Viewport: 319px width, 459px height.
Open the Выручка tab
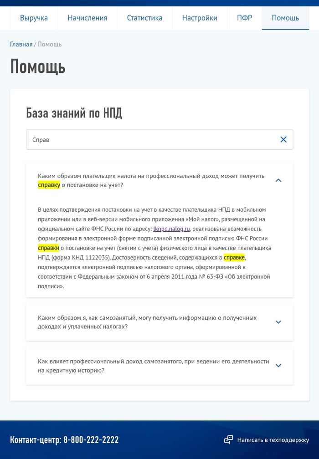pos(34,18)
